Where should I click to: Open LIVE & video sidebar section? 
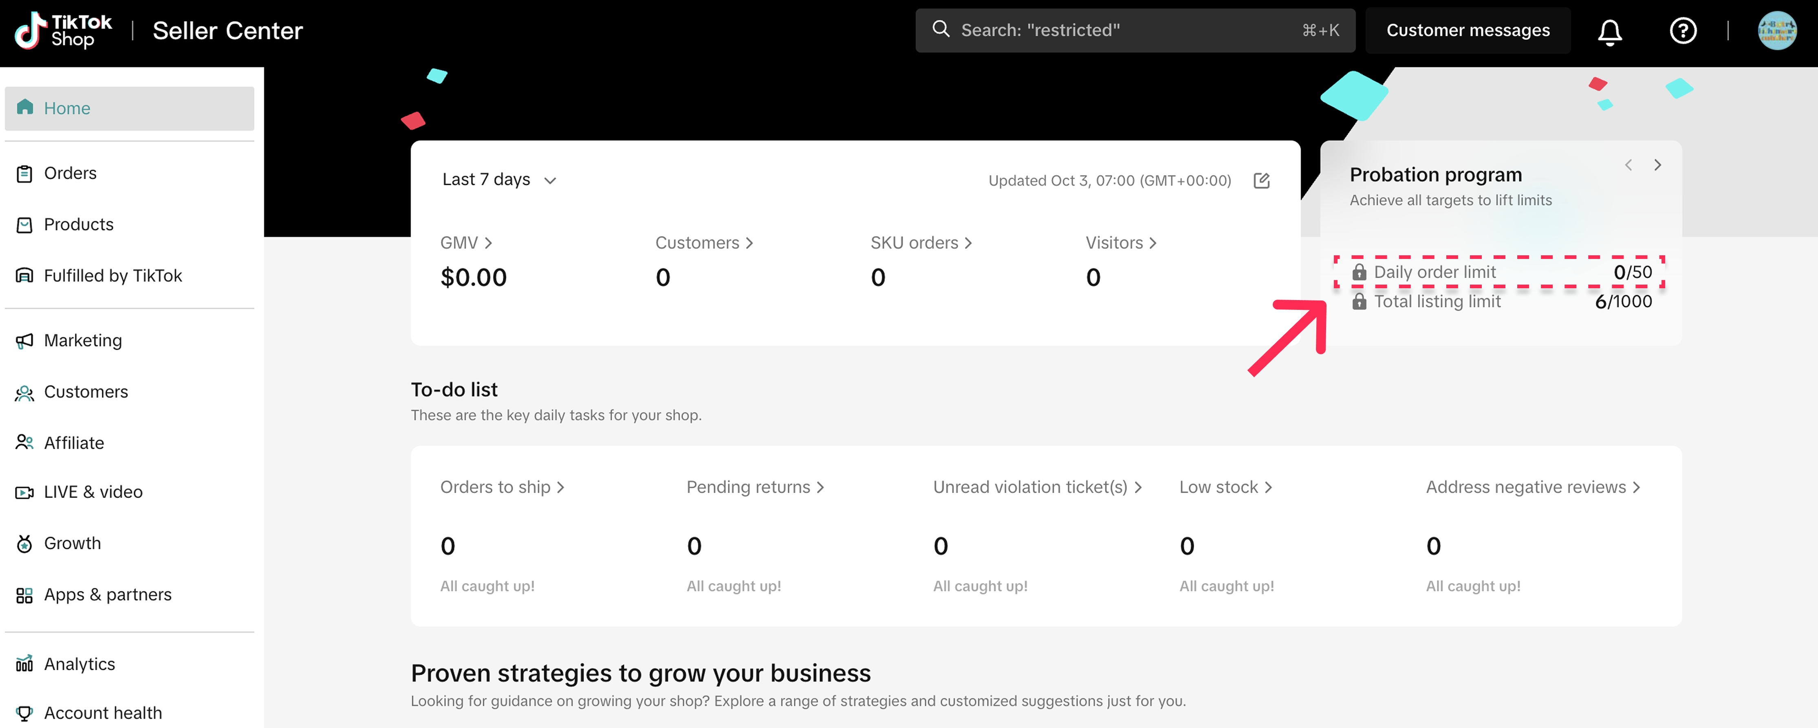pos(93,492)
